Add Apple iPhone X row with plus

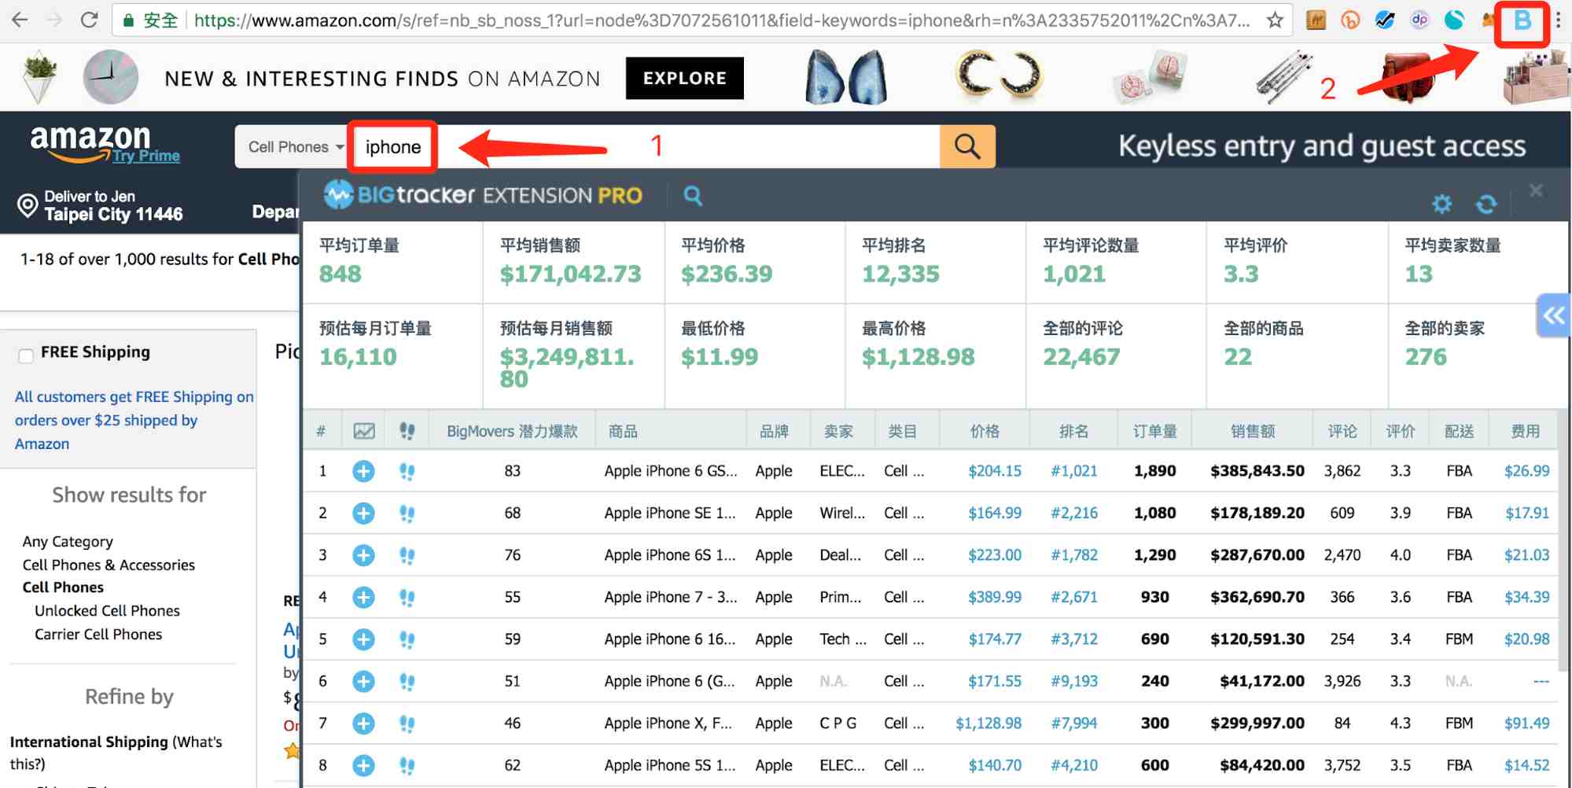pyautogui.click(x=363, y=724)
